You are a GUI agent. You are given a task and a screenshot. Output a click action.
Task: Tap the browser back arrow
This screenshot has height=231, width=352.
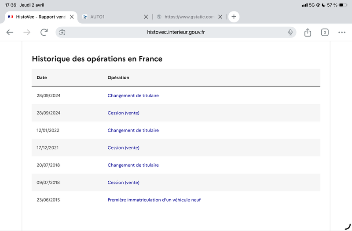(x=10, y=33)
